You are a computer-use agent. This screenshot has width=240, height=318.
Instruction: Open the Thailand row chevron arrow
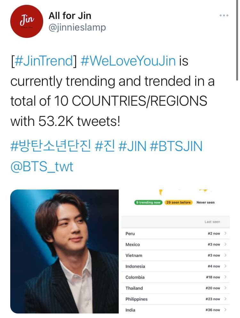tap(225, 288)
